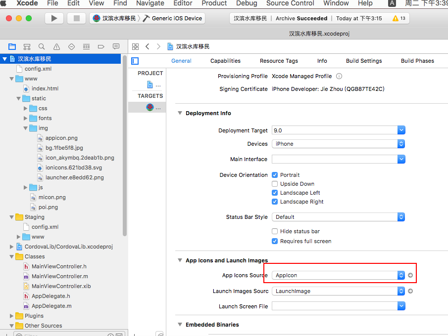Image resolution: width=448 pixels, height=336 pixels.
Task: Open the Issue navigator warning icon
Action: coord(56,46)
